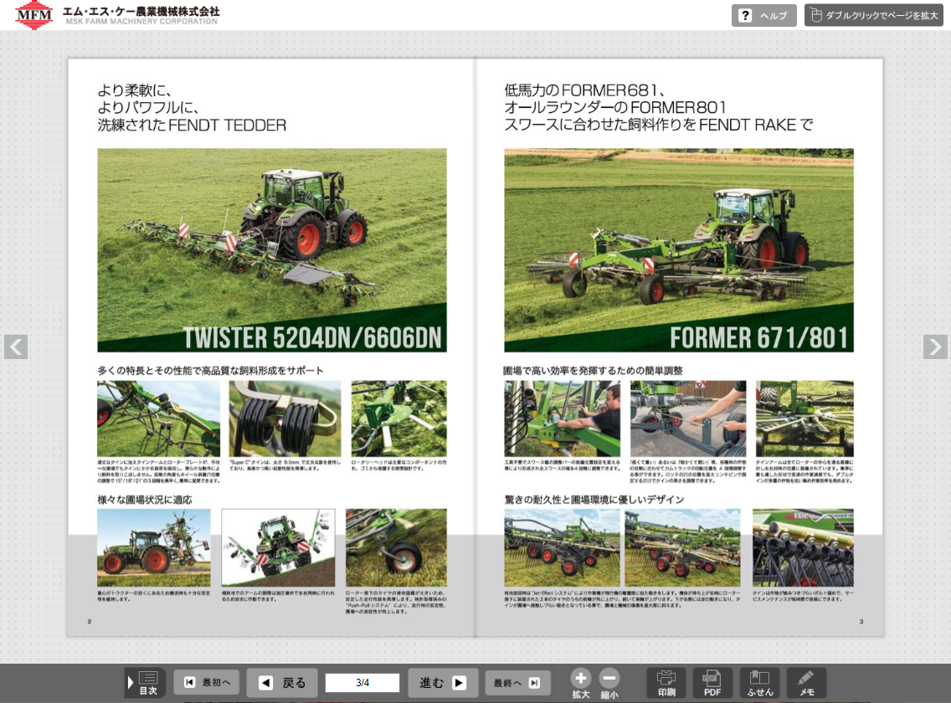Click the title スワースに合わせた飼料作りをFENDT RAKEで
The image size is (951, 703).
pos(659,125)
